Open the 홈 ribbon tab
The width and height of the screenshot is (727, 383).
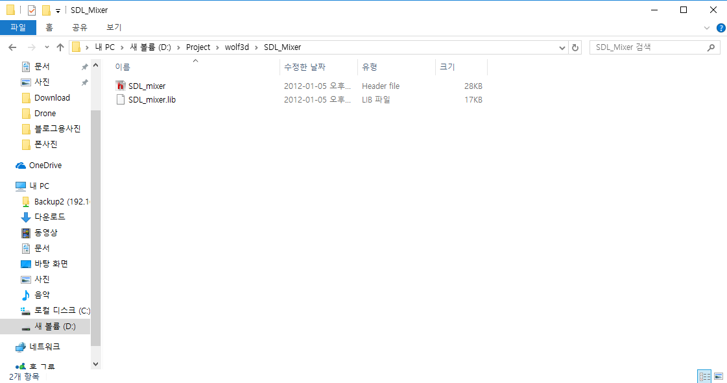click(x=49, y=27)
